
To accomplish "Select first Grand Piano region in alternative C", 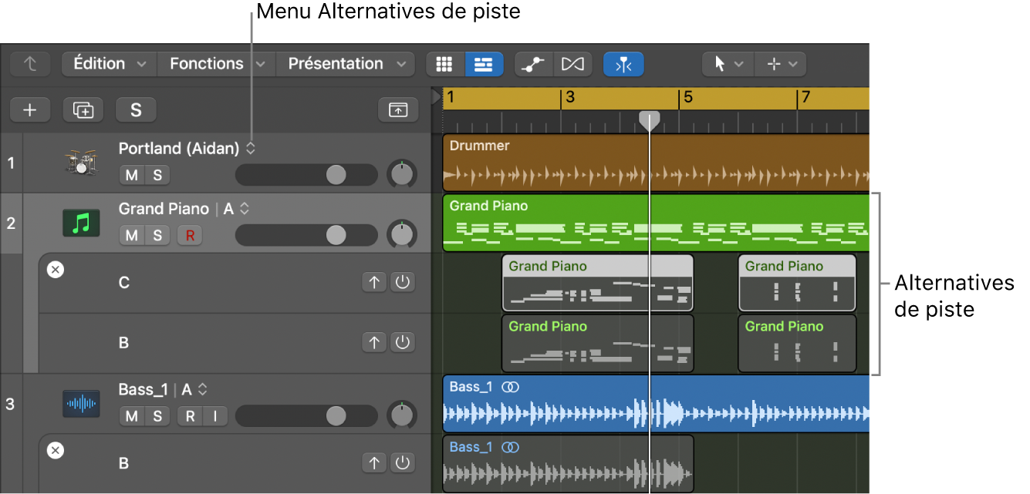I will [x=598, y=283].
